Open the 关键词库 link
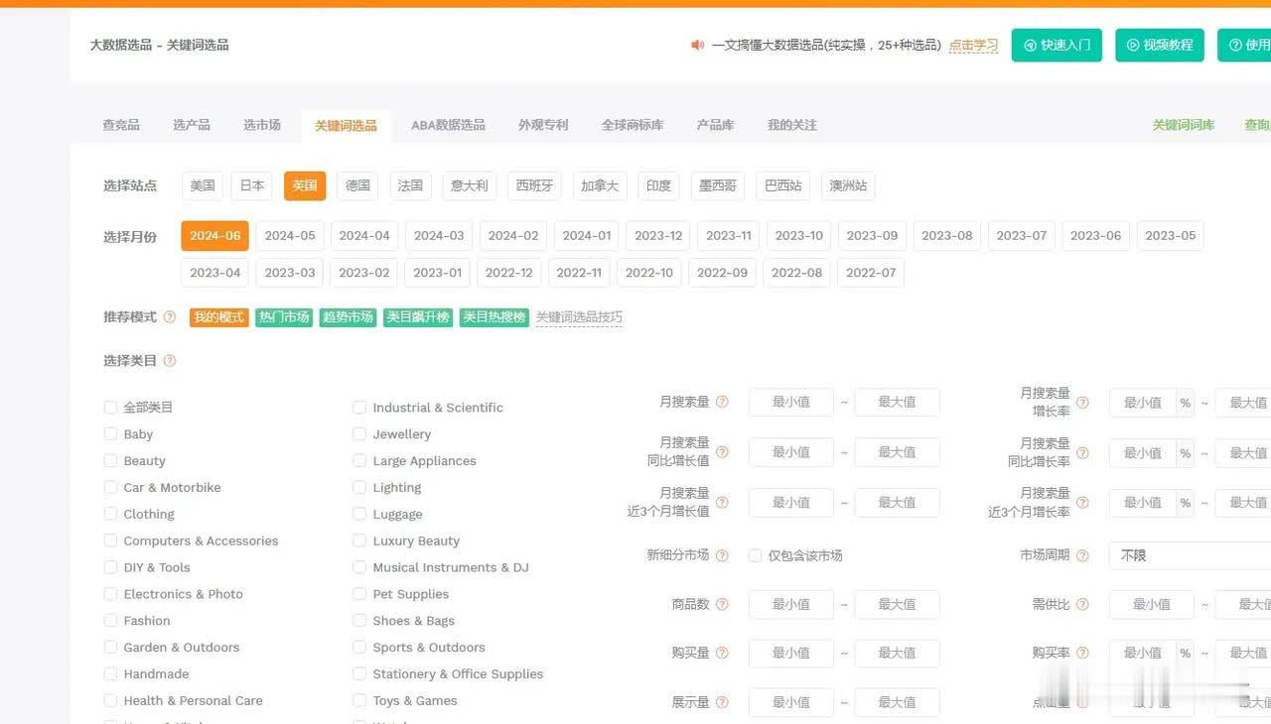Viewport: 1271px width, 724px height. 1183,125
